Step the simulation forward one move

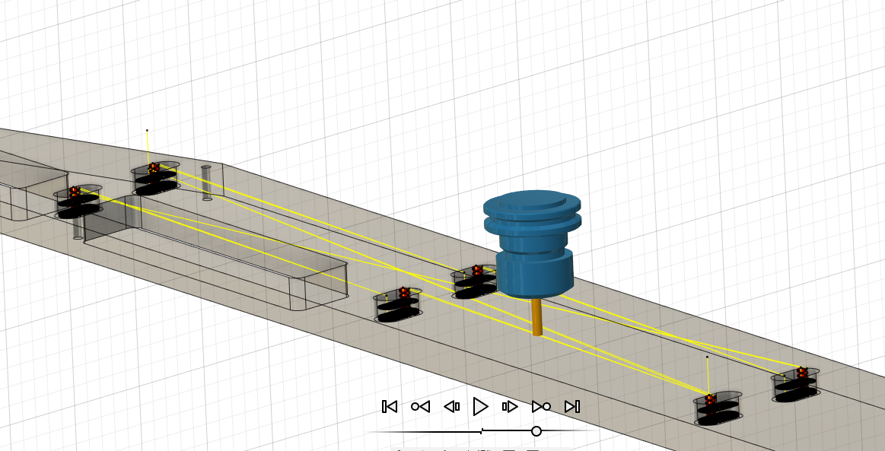pos(510,407)
